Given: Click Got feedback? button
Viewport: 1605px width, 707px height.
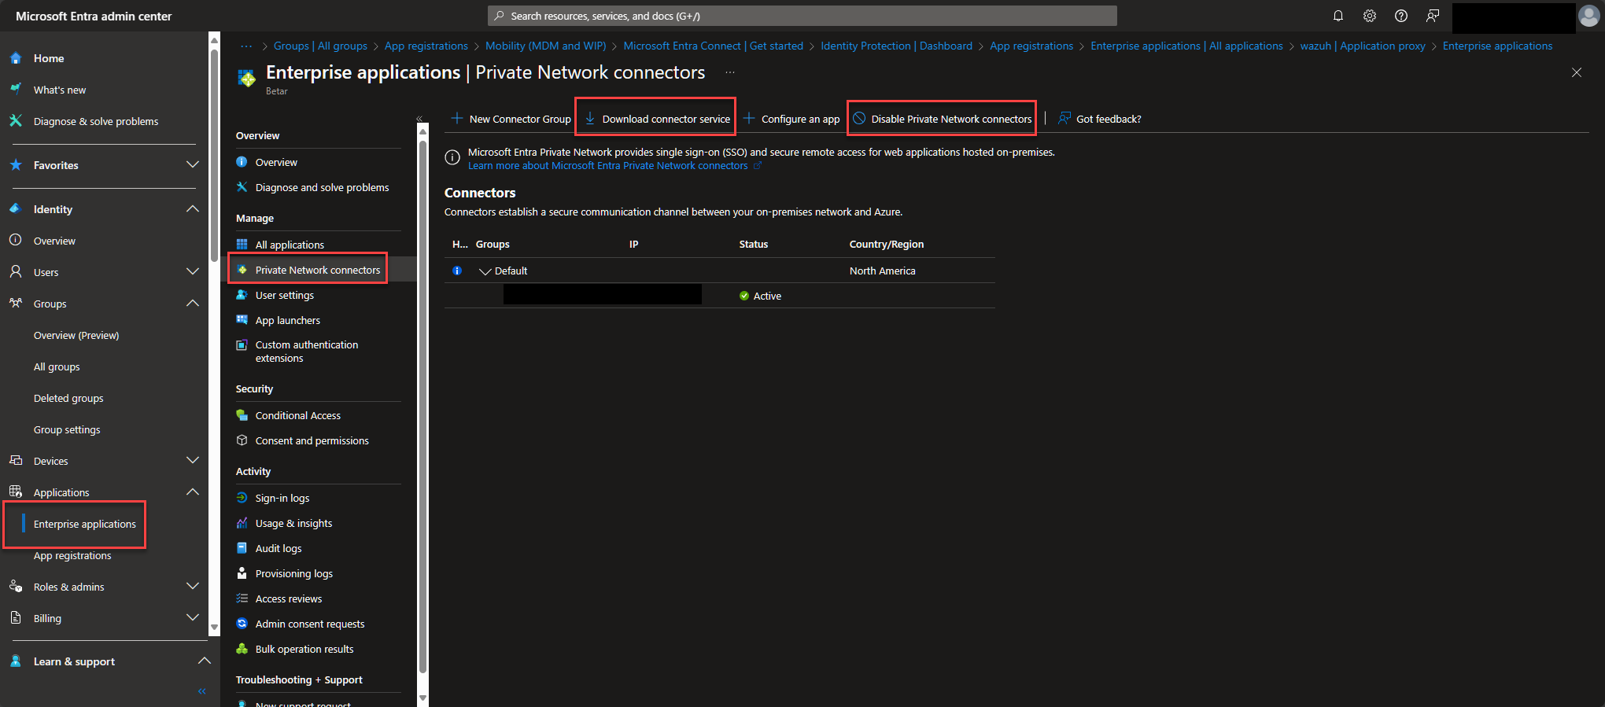Looking at the screenshot, I should (1099, 119).
